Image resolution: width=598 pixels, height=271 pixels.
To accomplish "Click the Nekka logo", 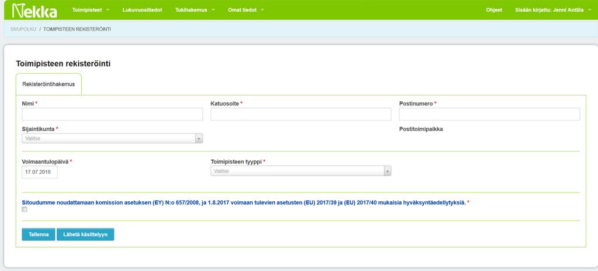I will 34,11.
